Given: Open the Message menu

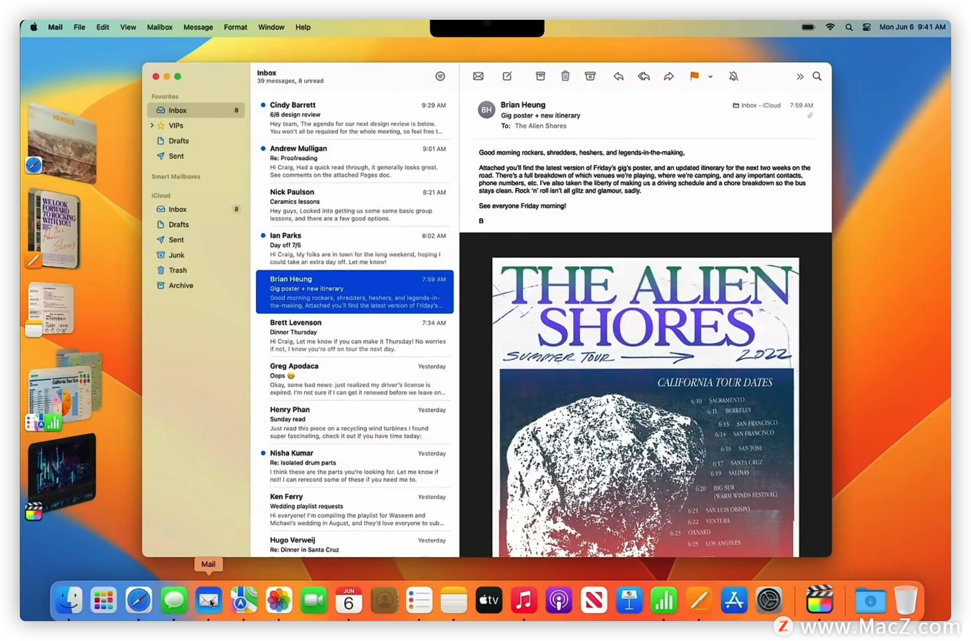Looking at the screenshot, I should coord(198,27).
